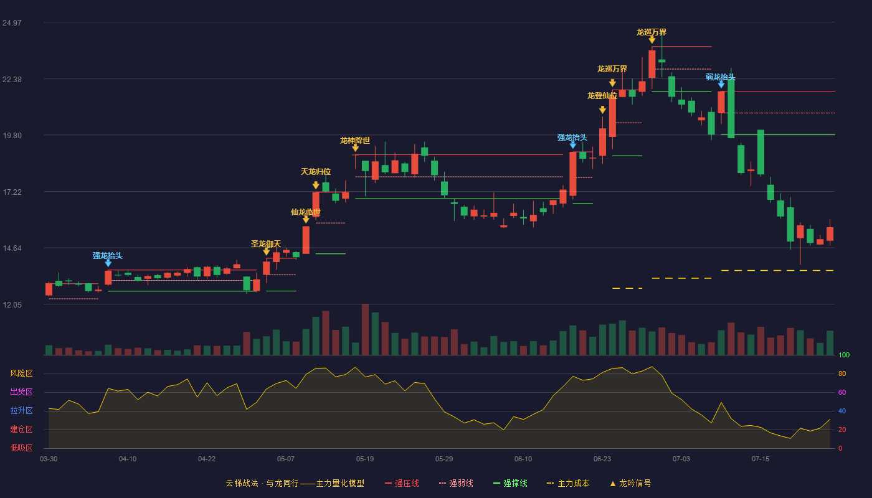Click the large red candle under June 强龙抬头
The width and height of the screenshot is (872, 498).
tap(573, 174)
